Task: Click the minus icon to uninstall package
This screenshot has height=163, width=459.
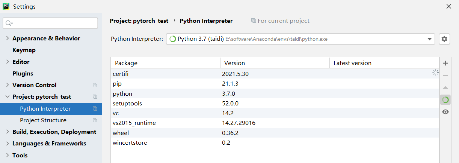Action: [x=445, y=76]
